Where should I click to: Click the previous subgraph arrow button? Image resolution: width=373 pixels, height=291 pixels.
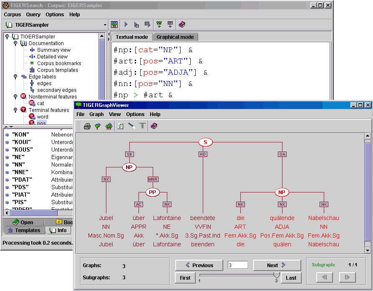click(x=325, y=277)
